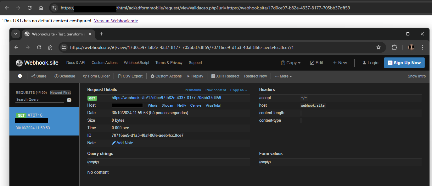432x186 pixels.
Task: Go forward in the outer browser window
Action: 18,8
